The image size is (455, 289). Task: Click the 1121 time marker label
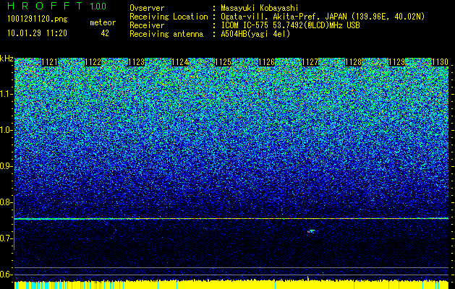tap(50, 62)
